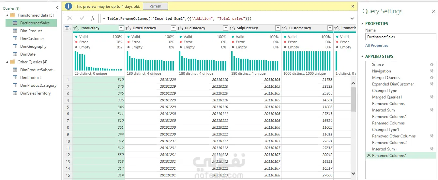Click the data type icon of OrderDateKey column
Viewport: 438px width, 180px height.
coord(128,28)
